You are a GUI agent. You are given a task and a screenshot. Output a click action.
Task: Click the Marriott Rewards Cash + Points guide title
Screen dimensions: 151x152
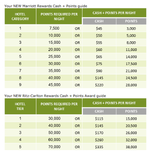(46, 6)
